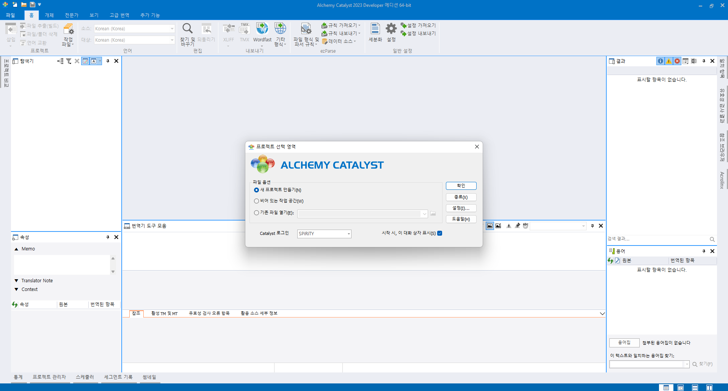Open the 파일 menu tab
The width and height of the screenshot is (728, 391).
11,15
